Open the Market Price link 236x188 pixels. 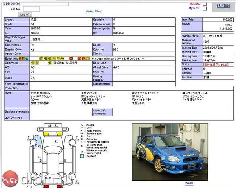(93, 11)
